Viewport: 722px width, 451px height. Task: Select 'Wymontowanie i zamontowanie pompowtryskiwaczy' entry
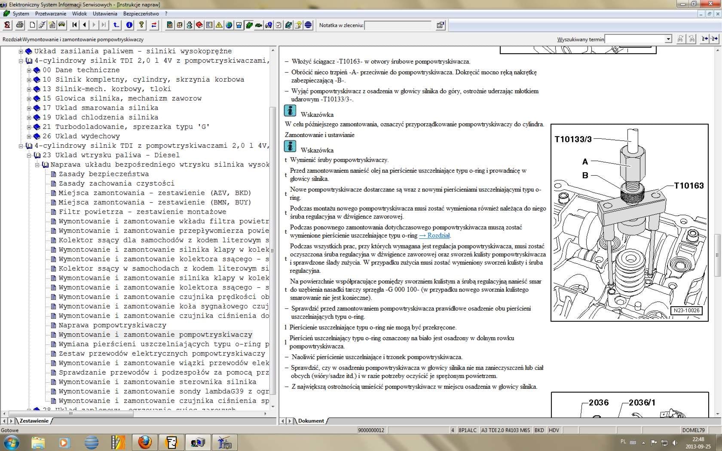coord(155,335)
